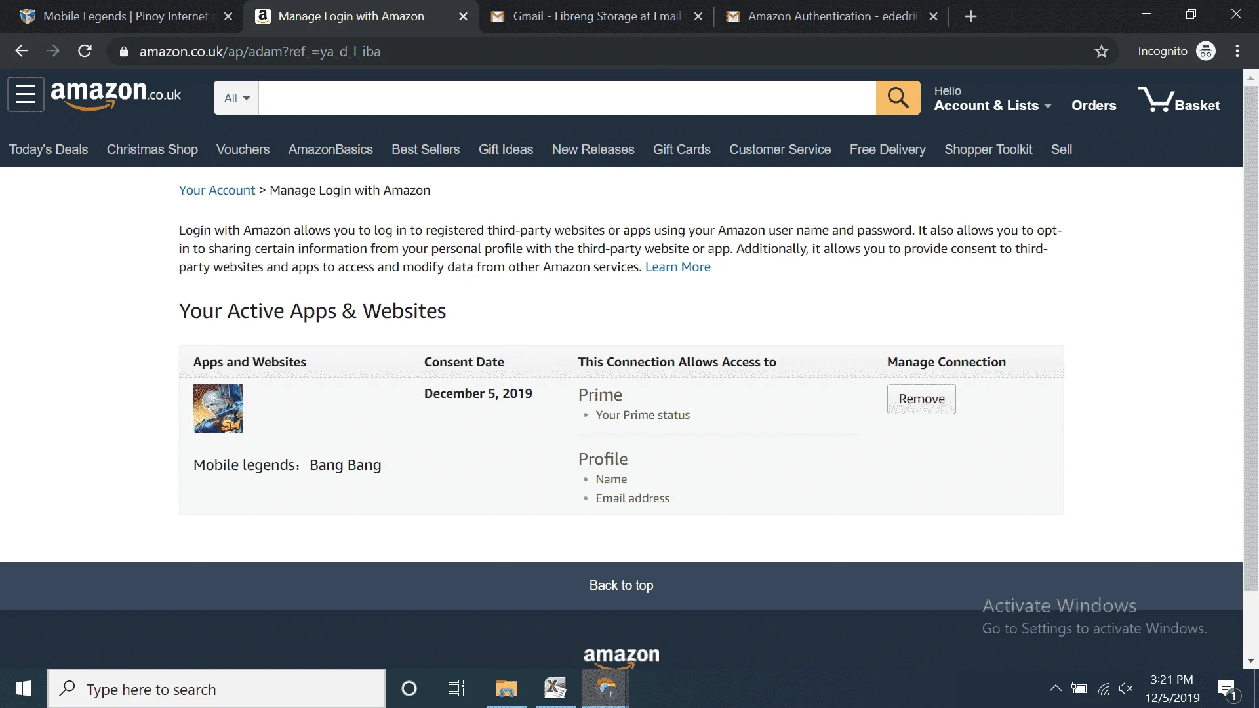The image size is (1259, 708).
Task: Open AmazonBasics
Action: tap(330, 149)
